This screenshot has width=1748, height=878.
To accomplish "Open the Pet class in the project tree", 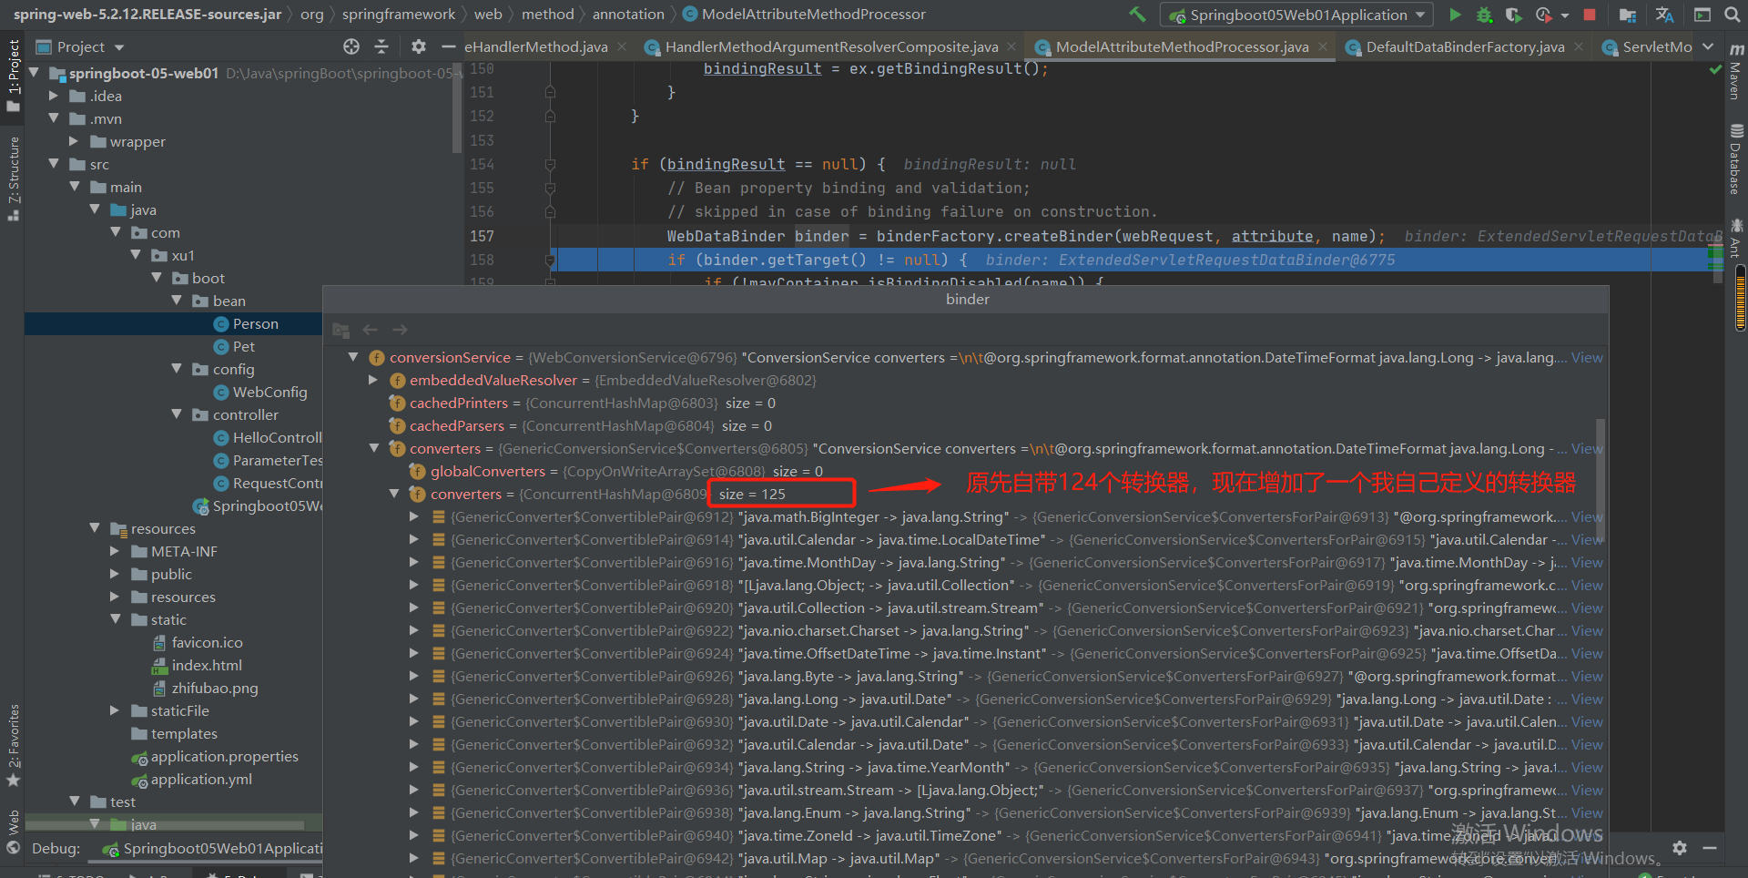I will pyautogui.click(x=234, y=346).
